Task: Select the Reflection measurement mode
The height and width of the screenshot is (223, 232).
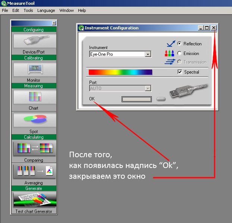Action: 179,43
